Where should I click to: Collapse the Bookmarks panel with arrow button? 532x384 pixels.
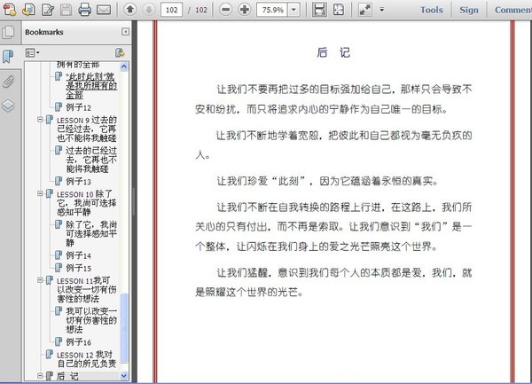pos(125,32)
